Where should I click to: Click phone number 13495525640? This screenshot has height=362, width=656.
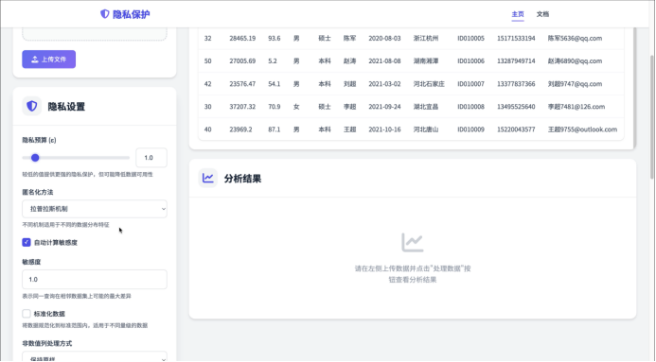pos(516,107)
